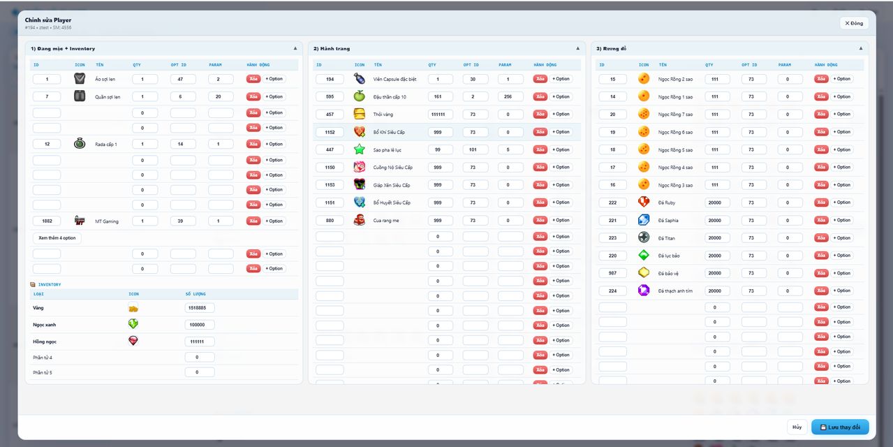893x447 pixels.
Task: Click the Ngọc Rồng 7 sao icon
Action: pos(644,114)
